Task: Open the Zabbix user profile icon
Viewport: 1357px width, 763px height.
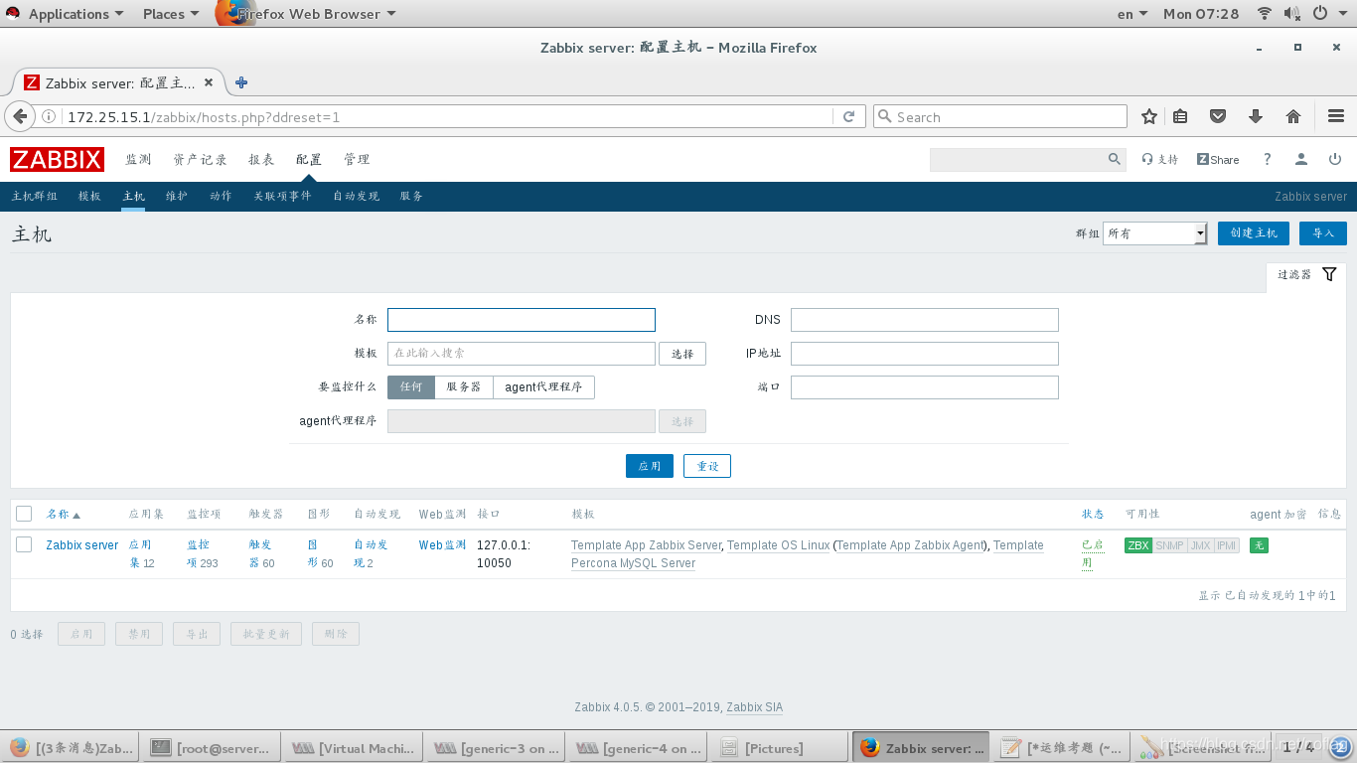Action: coord(1301,159)
